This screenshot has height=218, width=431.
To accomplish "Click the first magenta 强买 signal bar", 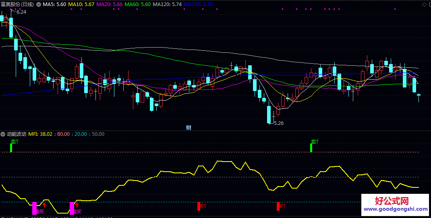I will (34, 208).
